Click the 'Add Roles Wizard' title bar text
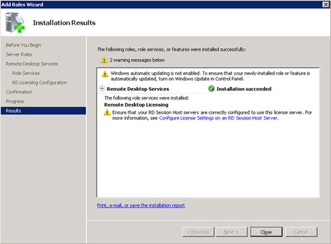 tap(23, 5)
